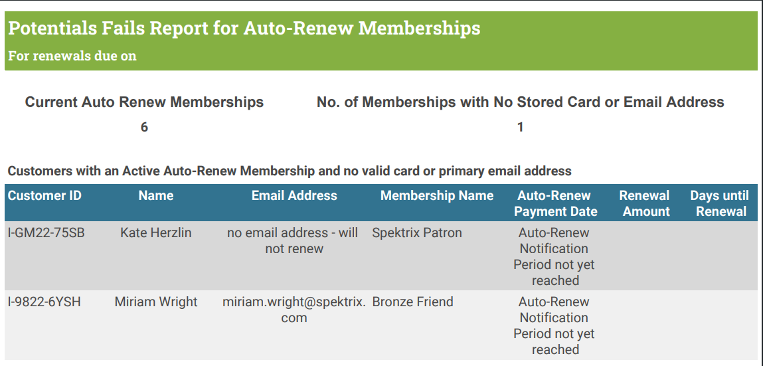
Task: Select customer ID I-9822-6YSH
Action: (x=44, y=302)
